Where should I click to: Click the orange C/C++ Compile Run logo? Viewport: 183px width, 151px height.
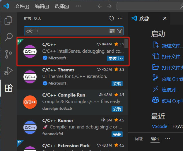[x=30, y=102]
